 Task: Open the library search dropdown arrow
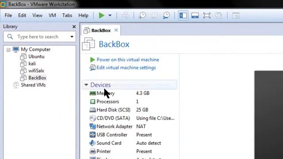pos(72,37)
